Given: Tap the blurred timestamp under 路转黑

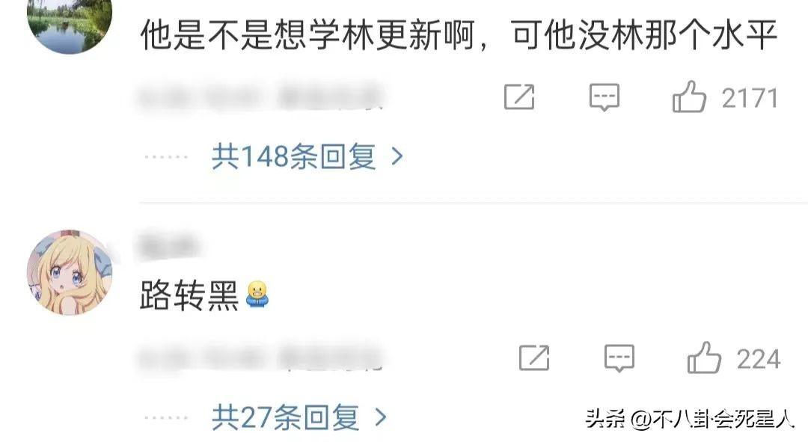Looking at the screenshot, I should (x=261, y=357).
